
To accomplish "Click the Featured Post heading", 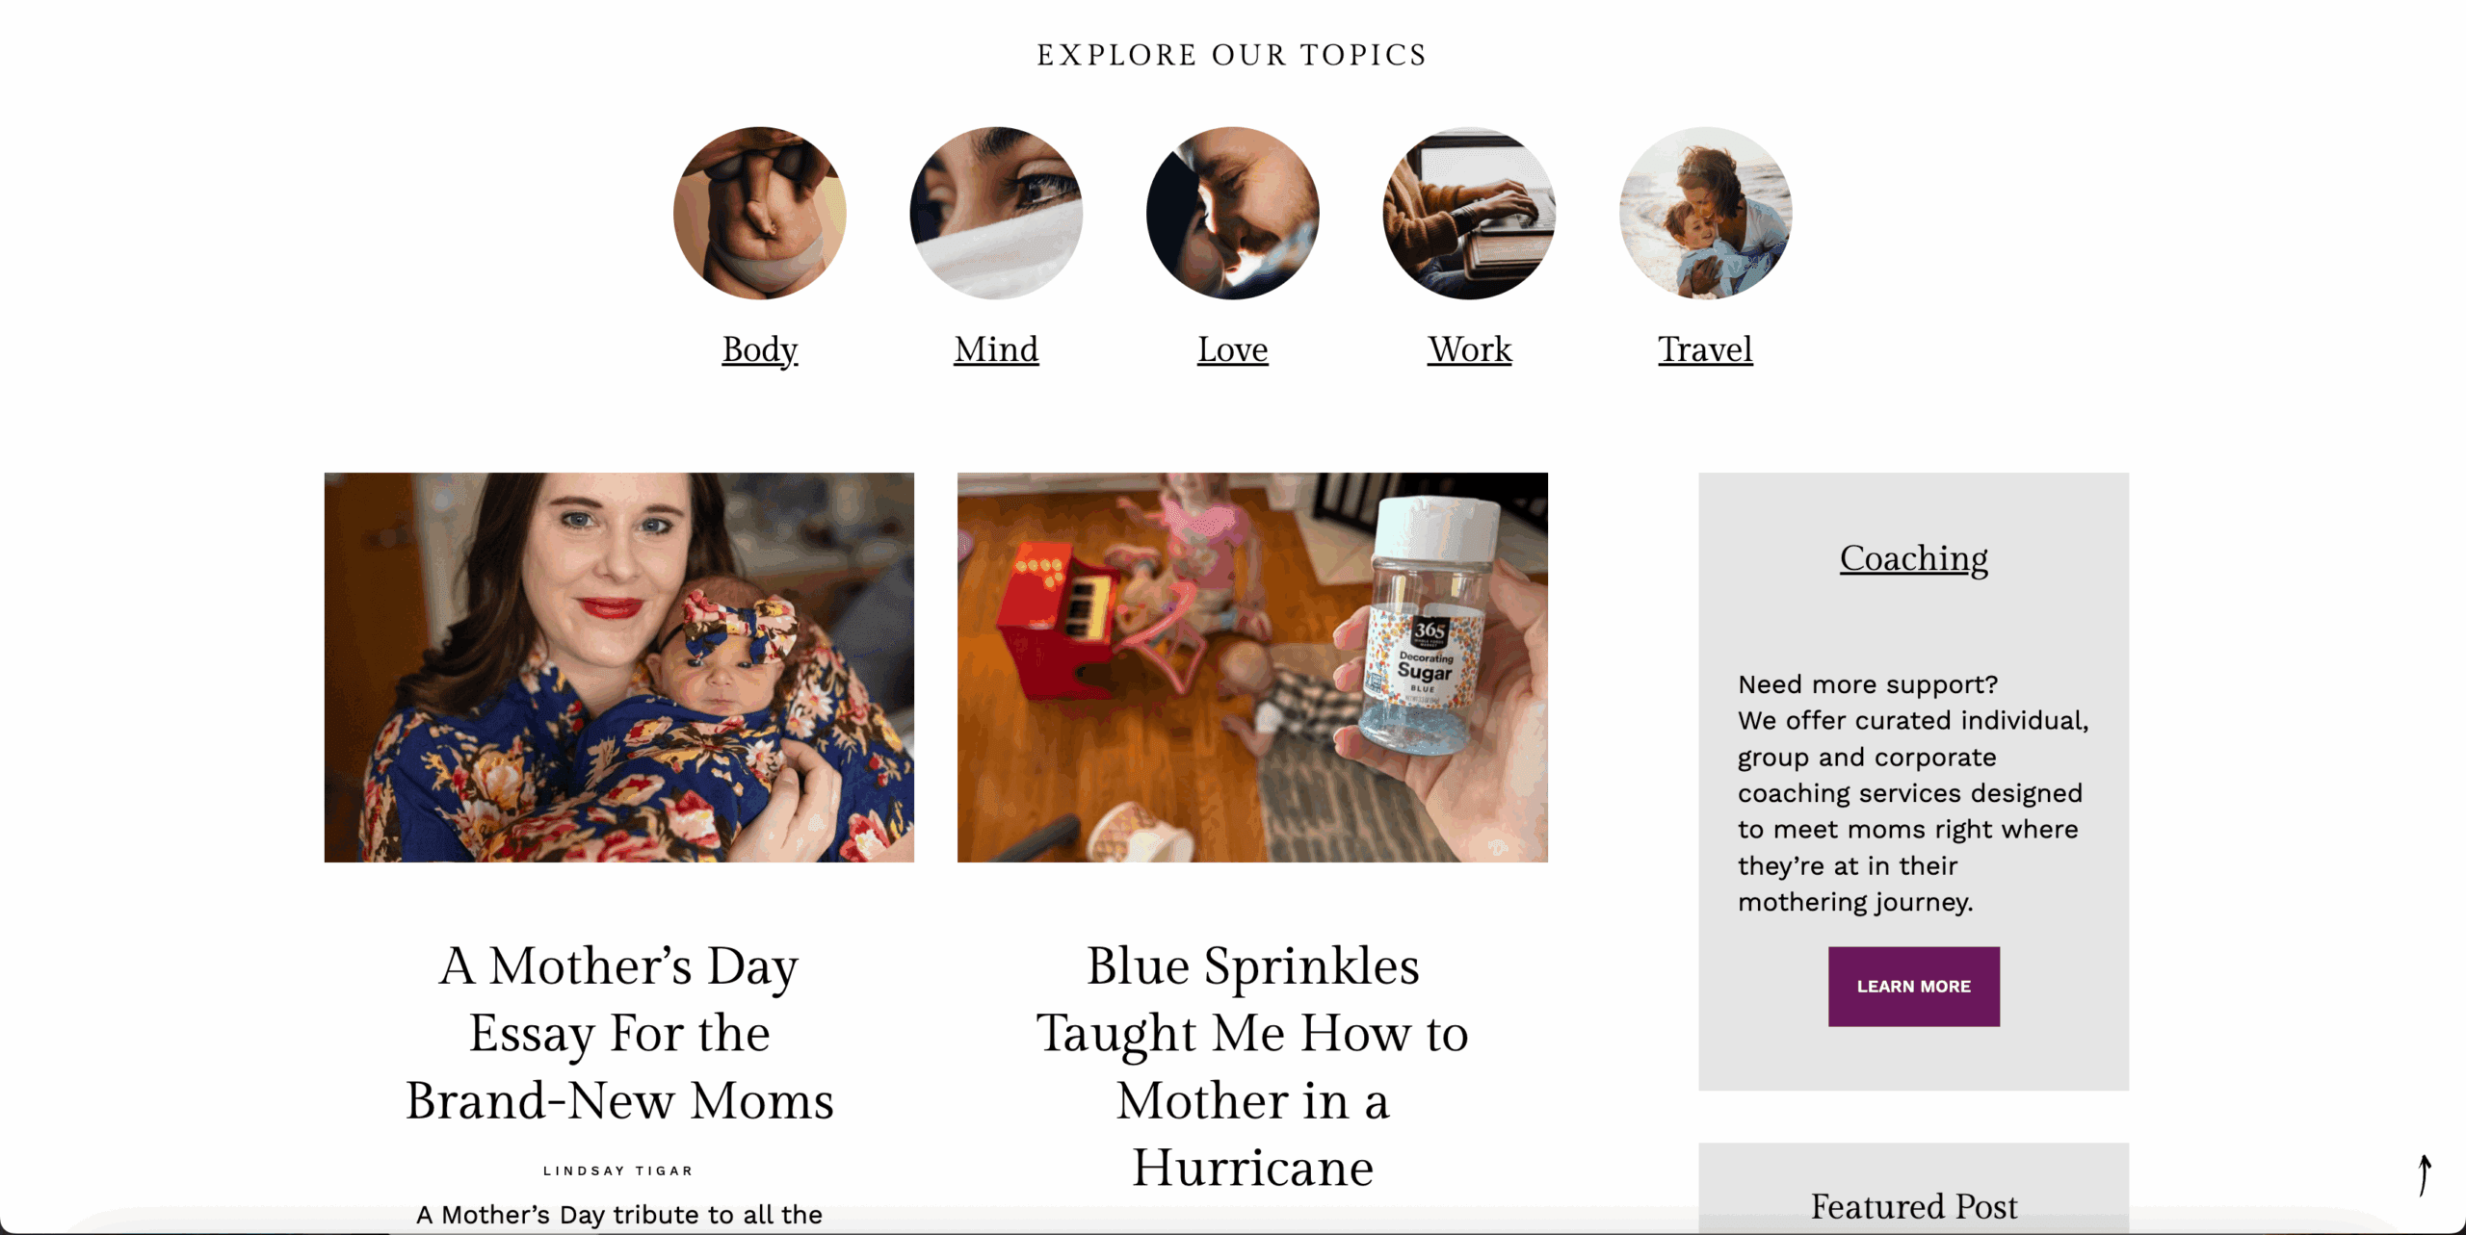I will click(x=1913, y=1205).
